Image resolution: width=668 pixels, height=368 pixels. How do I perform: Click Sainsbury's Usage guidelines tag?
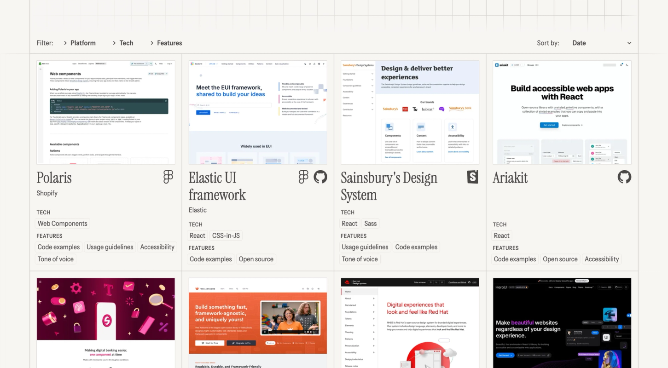pos(365,247)
